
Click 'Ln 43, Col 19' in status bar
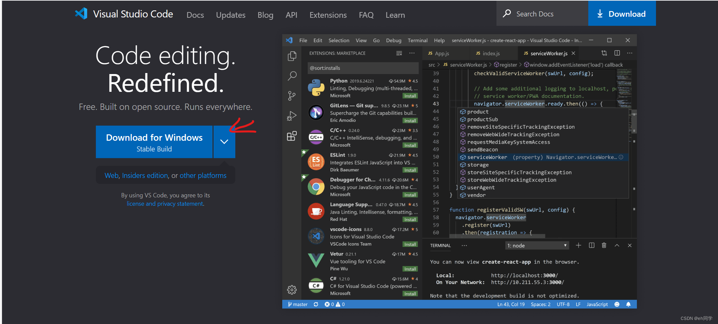tap(511, 304)
